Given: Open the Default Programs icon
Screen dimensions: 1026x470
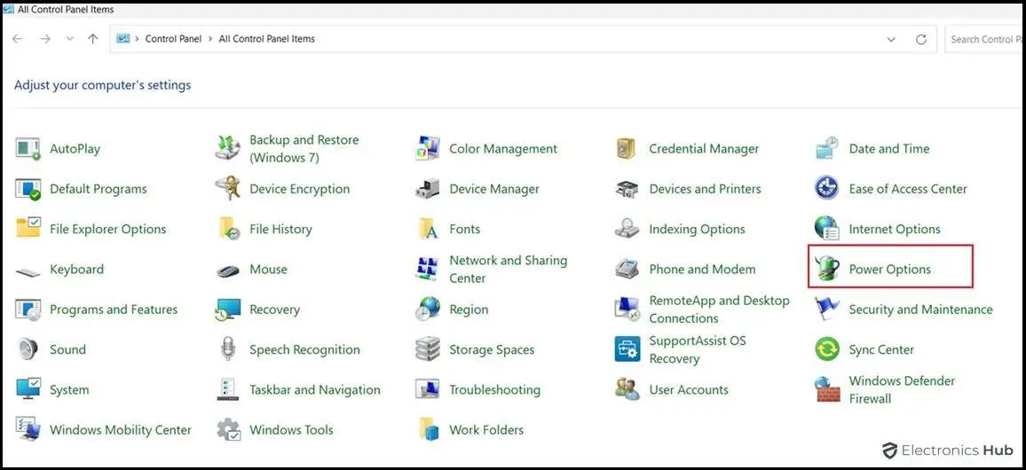Looking at the screenshot, I should [x=28, y=189].
